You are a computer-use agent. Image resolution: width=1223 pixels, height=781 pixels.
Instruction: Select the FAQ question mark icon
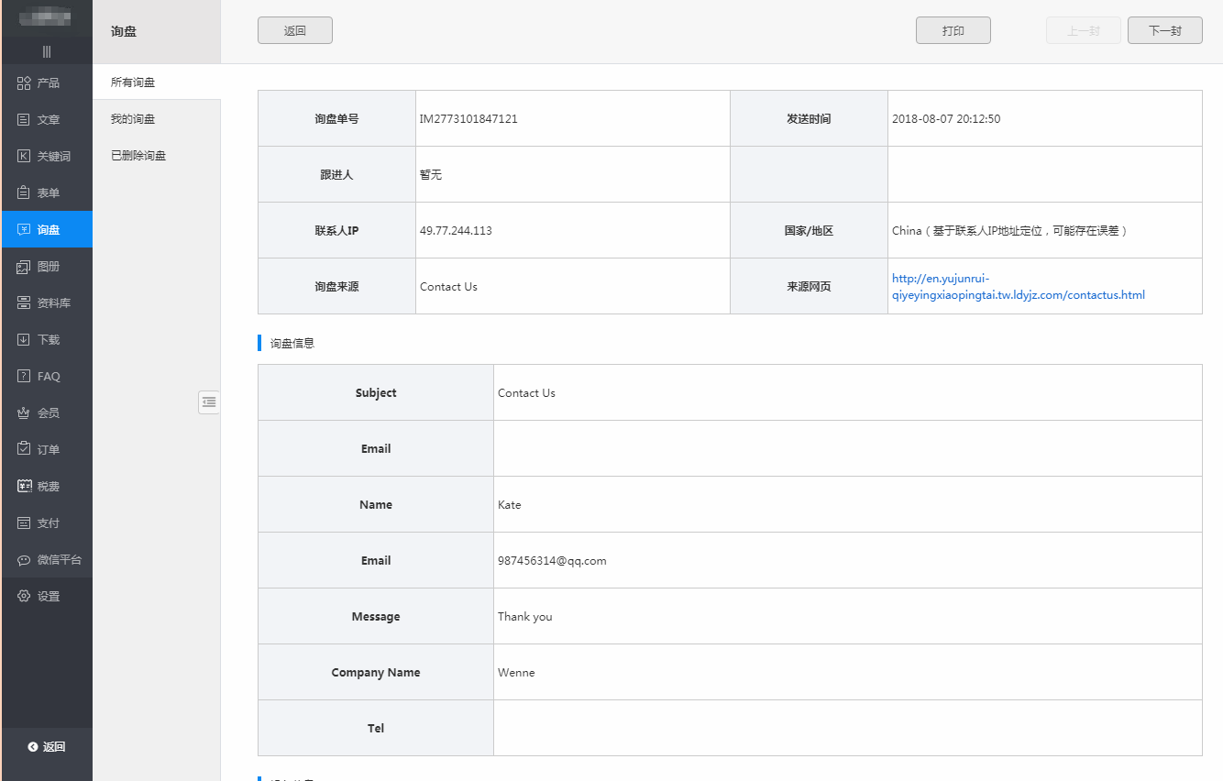[x=25, y=377]
